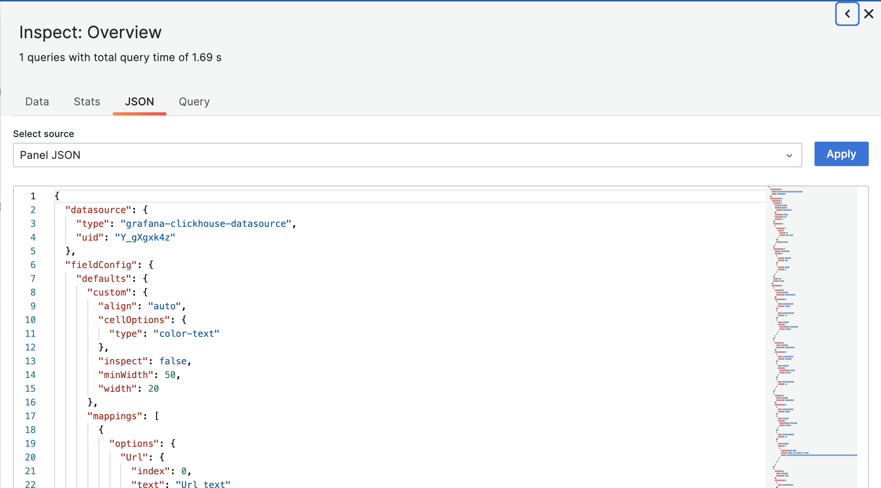Select the color-text cellOptions type value
This screenshot has width=881, height=488.
[x=186, y=333]
